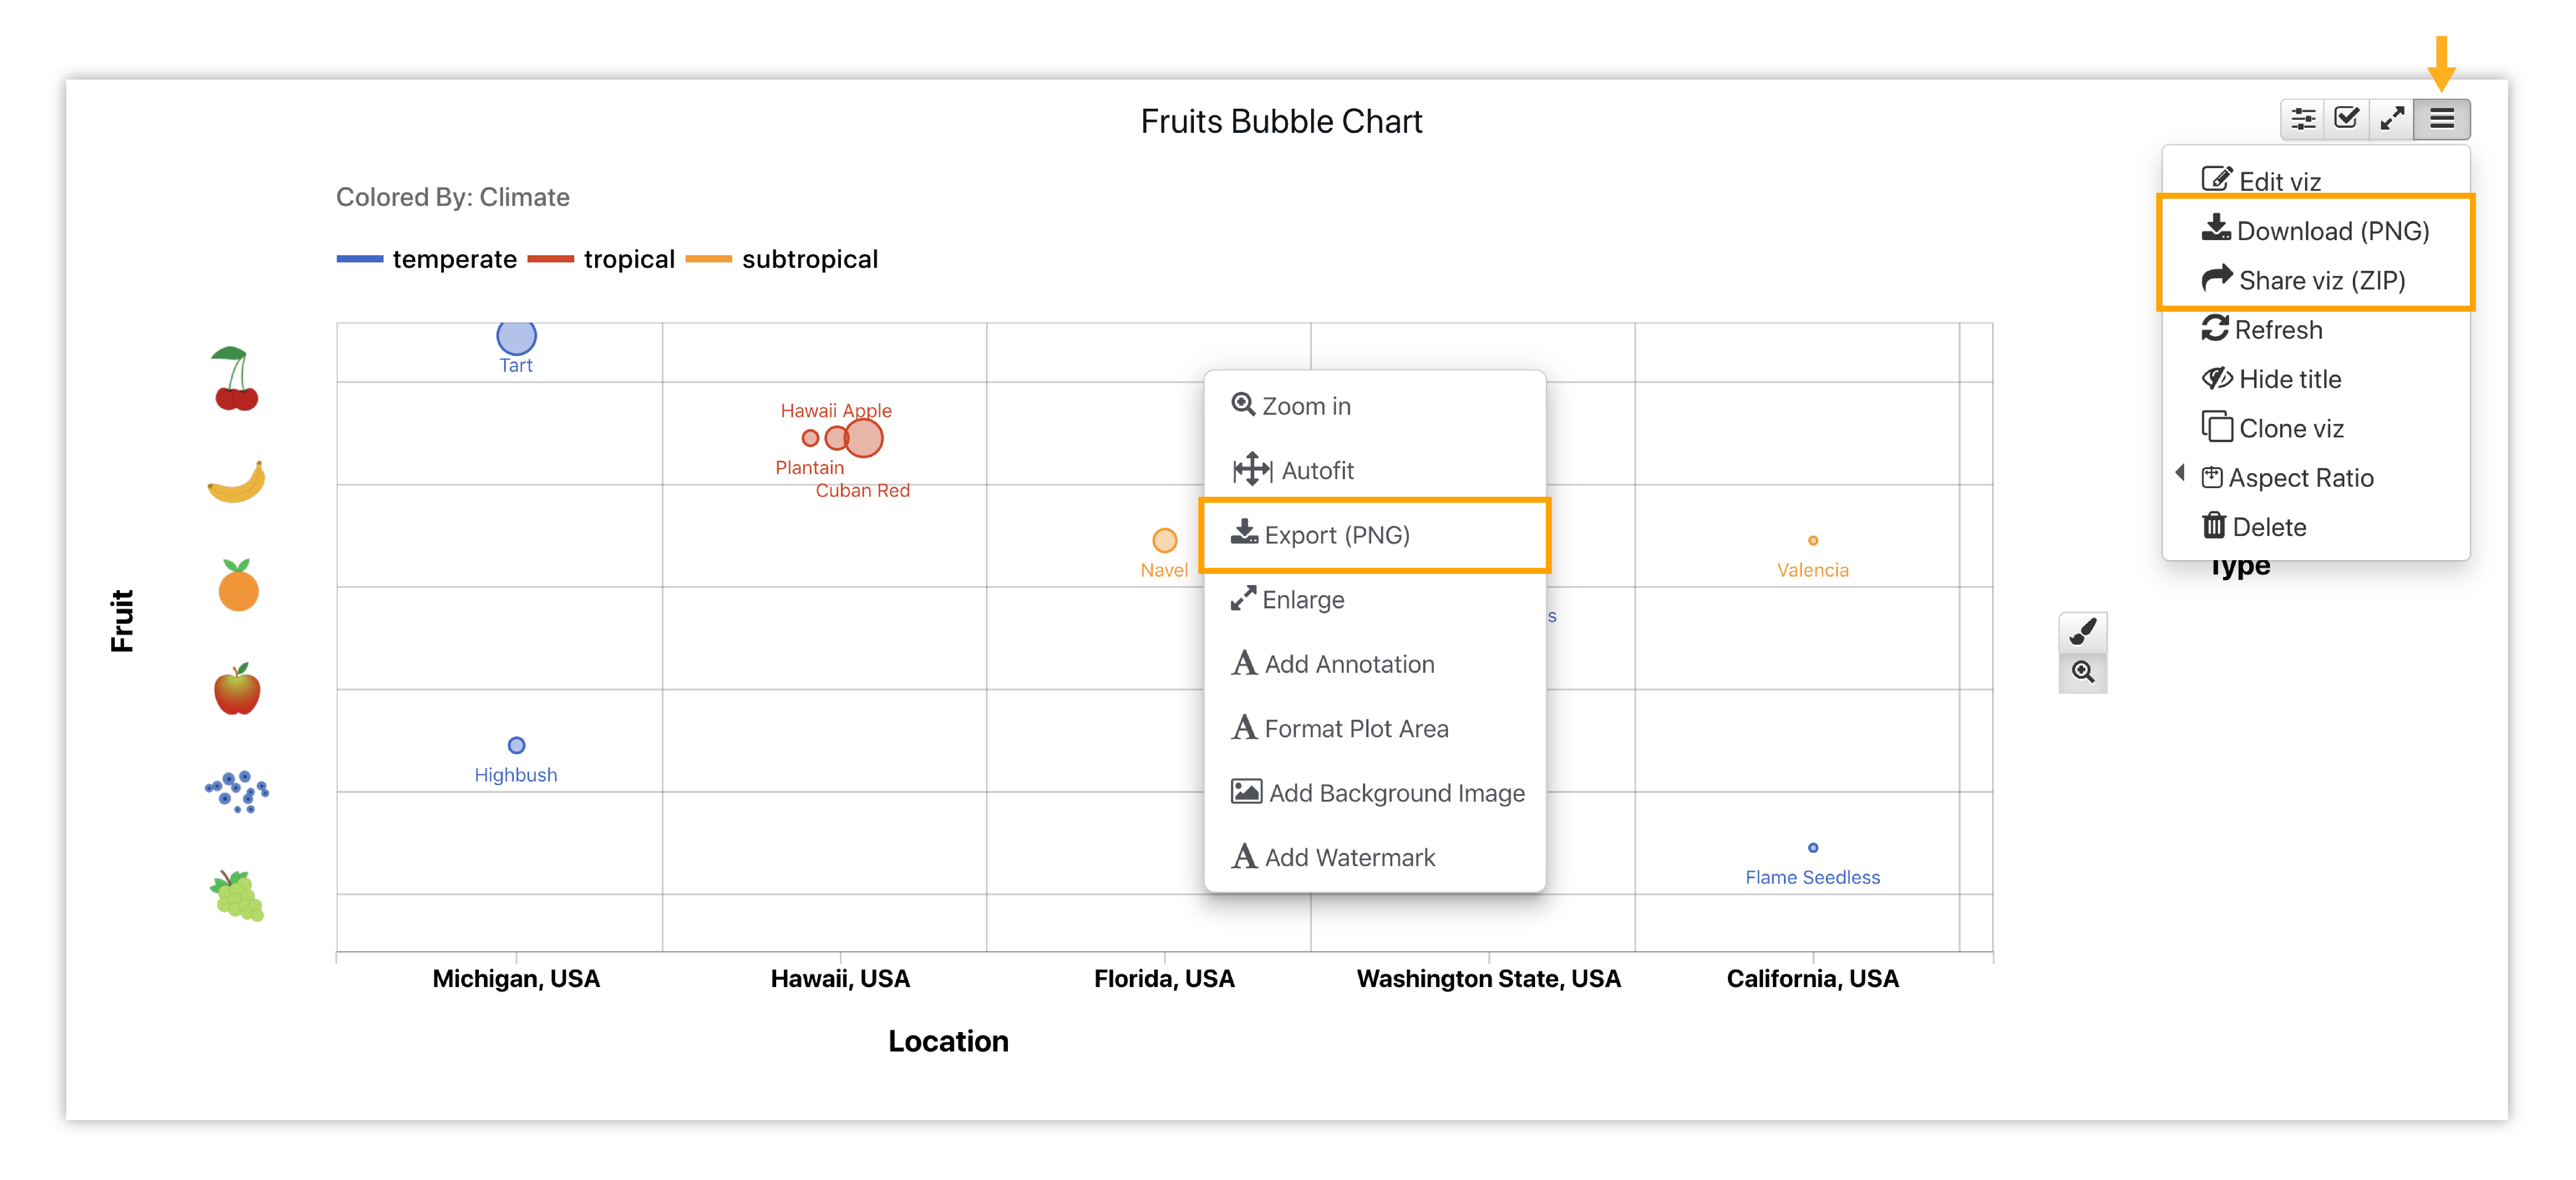The width and height of the screenshot is (2576, 1180).
Task: Toggle the subtropical legend color swatch
Action: click(x=709, y=259)
